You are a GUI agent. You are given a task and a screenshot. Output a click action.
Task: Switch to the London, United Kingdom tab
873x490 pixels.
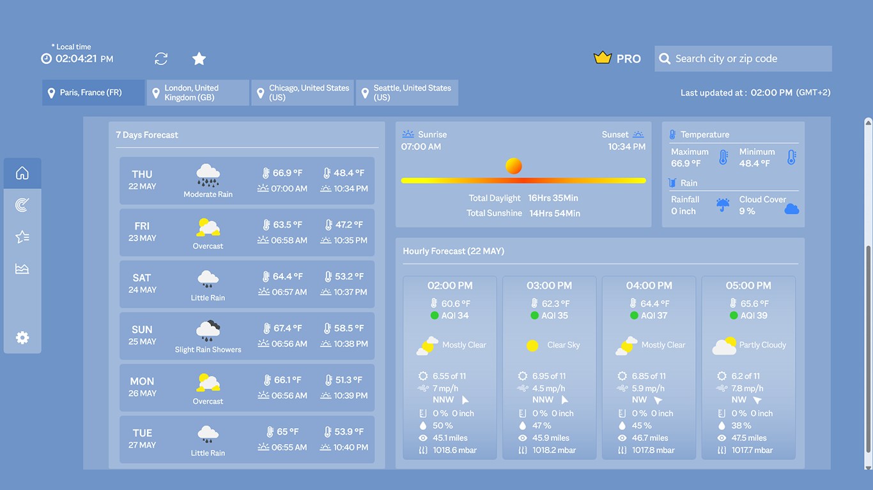click(197, 92)
